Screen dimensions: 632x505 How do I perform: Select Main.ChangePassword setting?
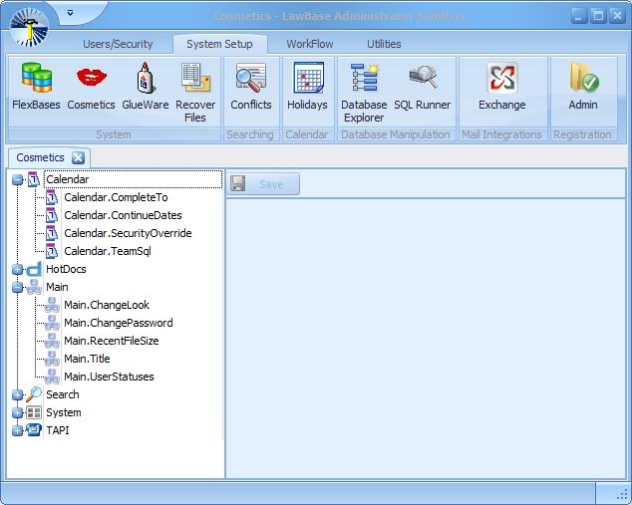click(x=119, y=323)
